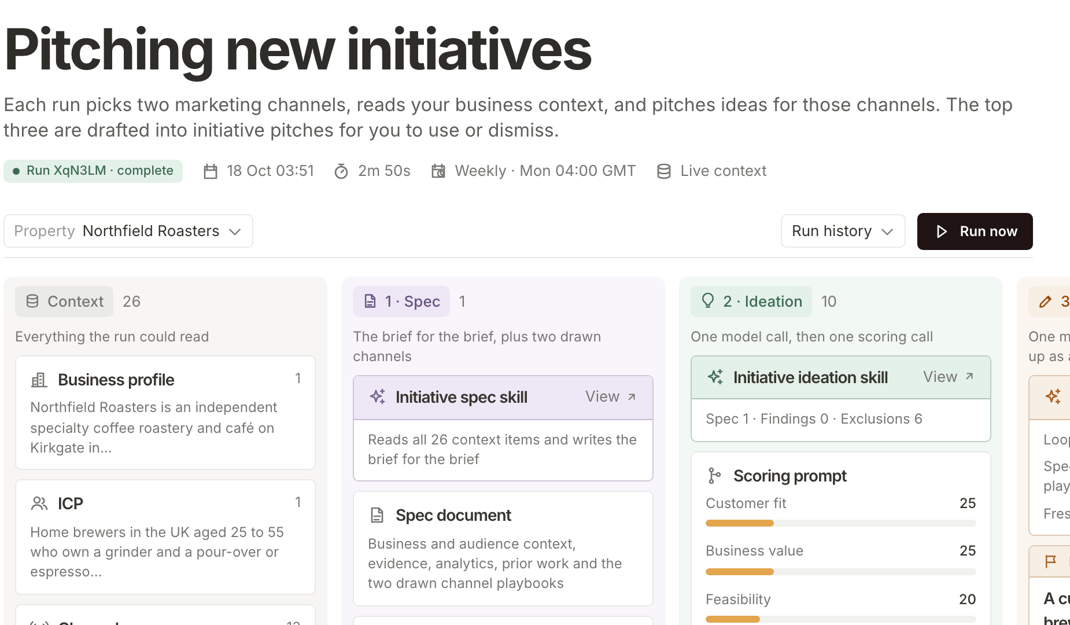Click the document icon in 1 · Spec chip
The image size is (1070, 625).
pyautogui.click(x=370, y=301)
